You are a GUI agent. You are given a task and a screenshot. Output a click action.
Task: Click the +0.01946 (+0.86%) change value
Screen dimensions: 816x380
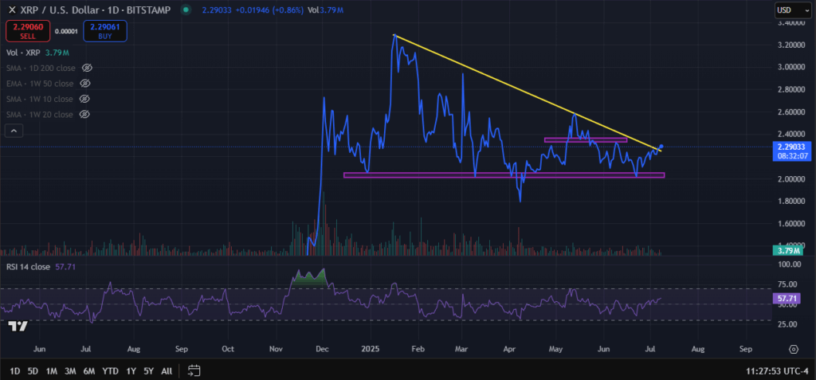click(269, 10)
